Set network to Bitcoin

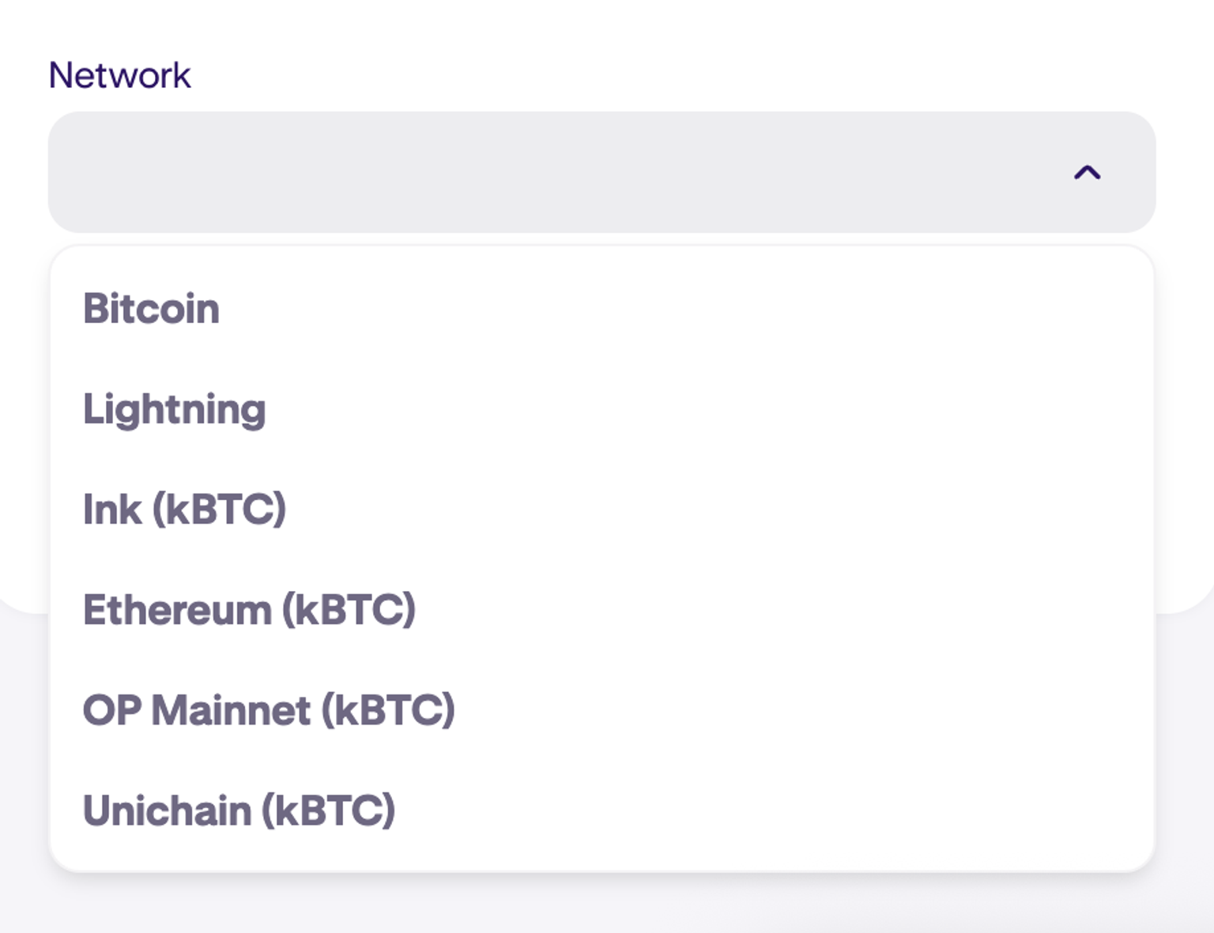(x=152, y=308)
